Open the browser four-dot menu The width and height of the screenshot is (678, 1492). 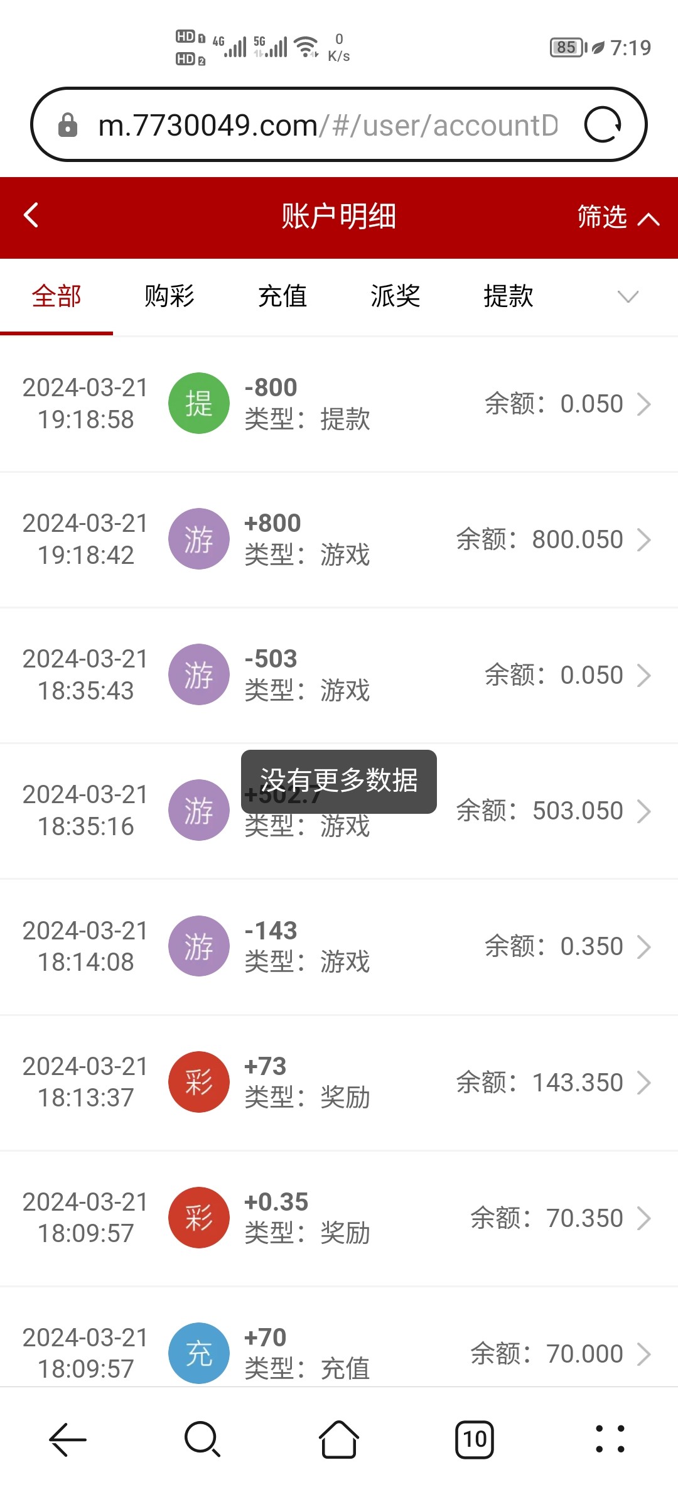(x=610, y=1439)
